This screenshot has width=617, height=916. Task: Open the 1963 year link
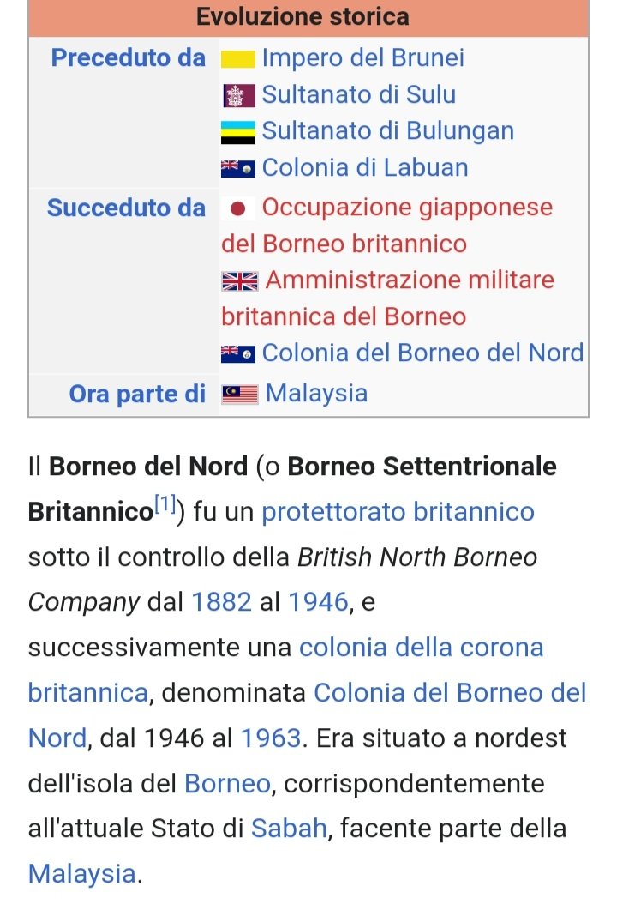[x=271, y=738]
